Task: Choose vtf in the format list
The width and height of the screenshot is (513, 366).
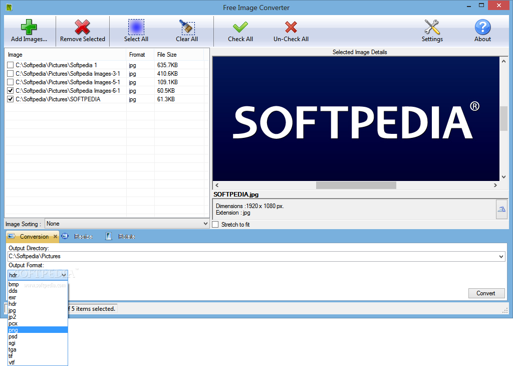Action: click(38, 362)
